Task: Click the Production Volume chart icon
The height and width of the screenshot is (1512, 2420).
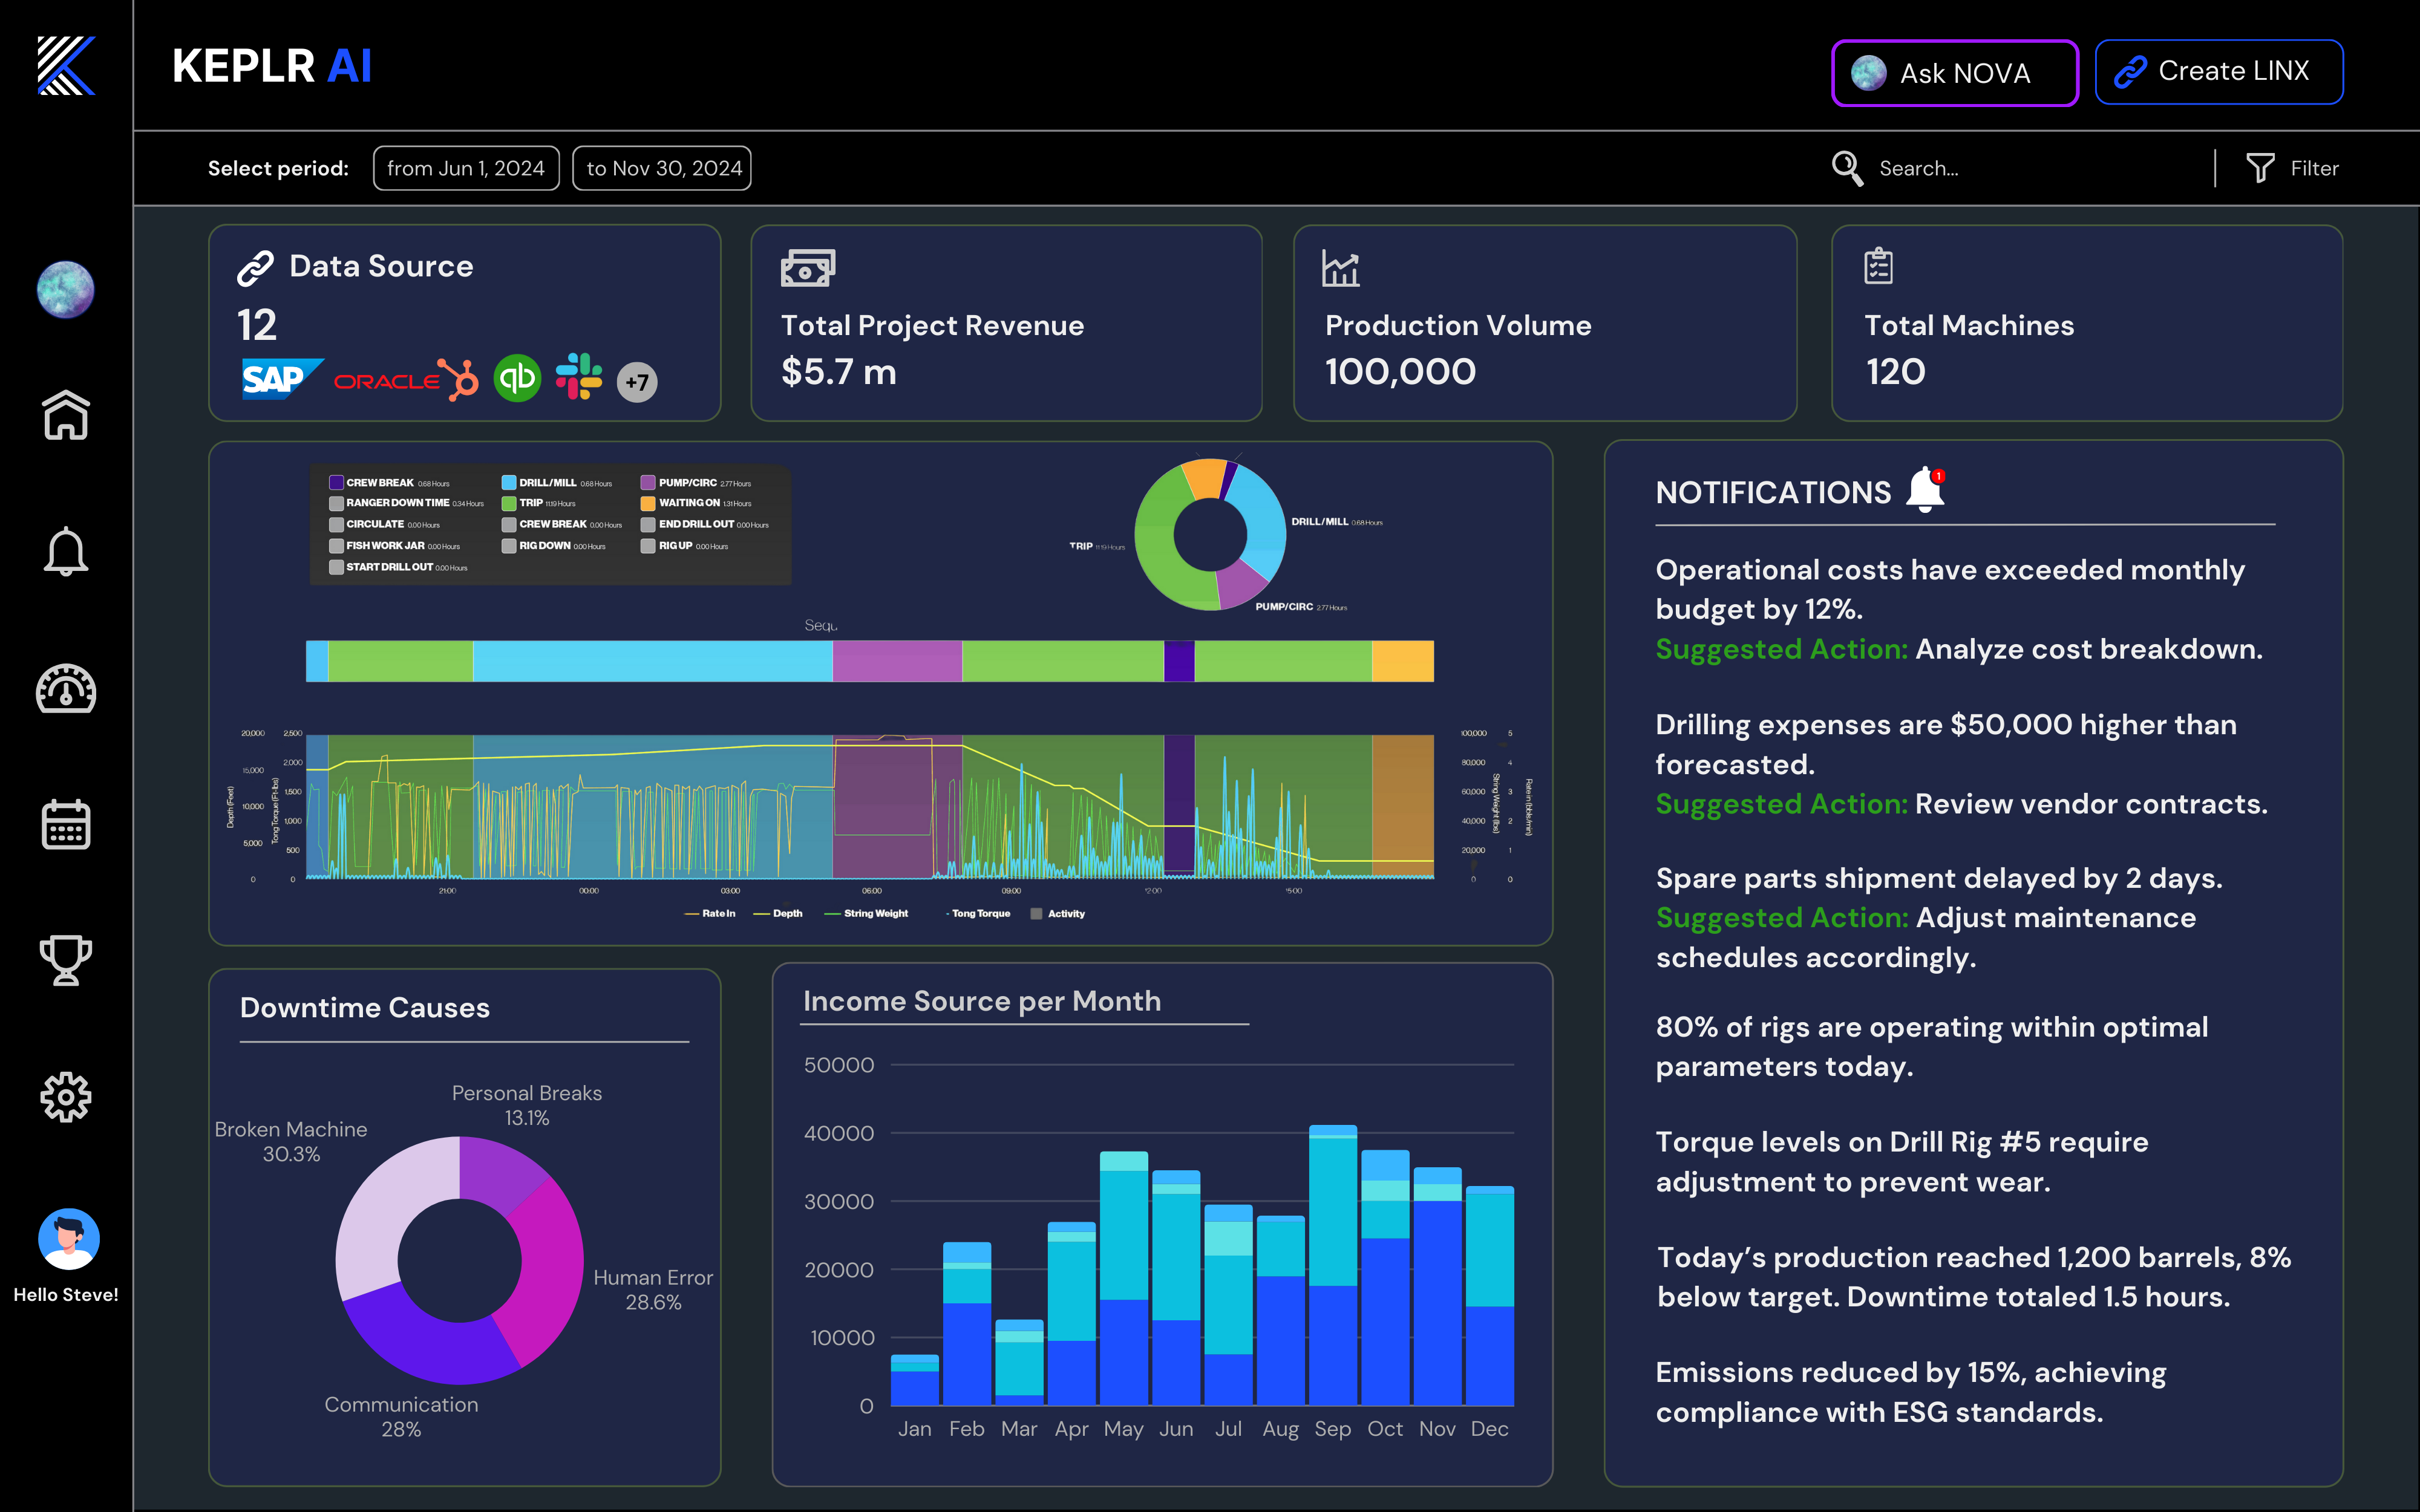Action: click(1341, 268)
